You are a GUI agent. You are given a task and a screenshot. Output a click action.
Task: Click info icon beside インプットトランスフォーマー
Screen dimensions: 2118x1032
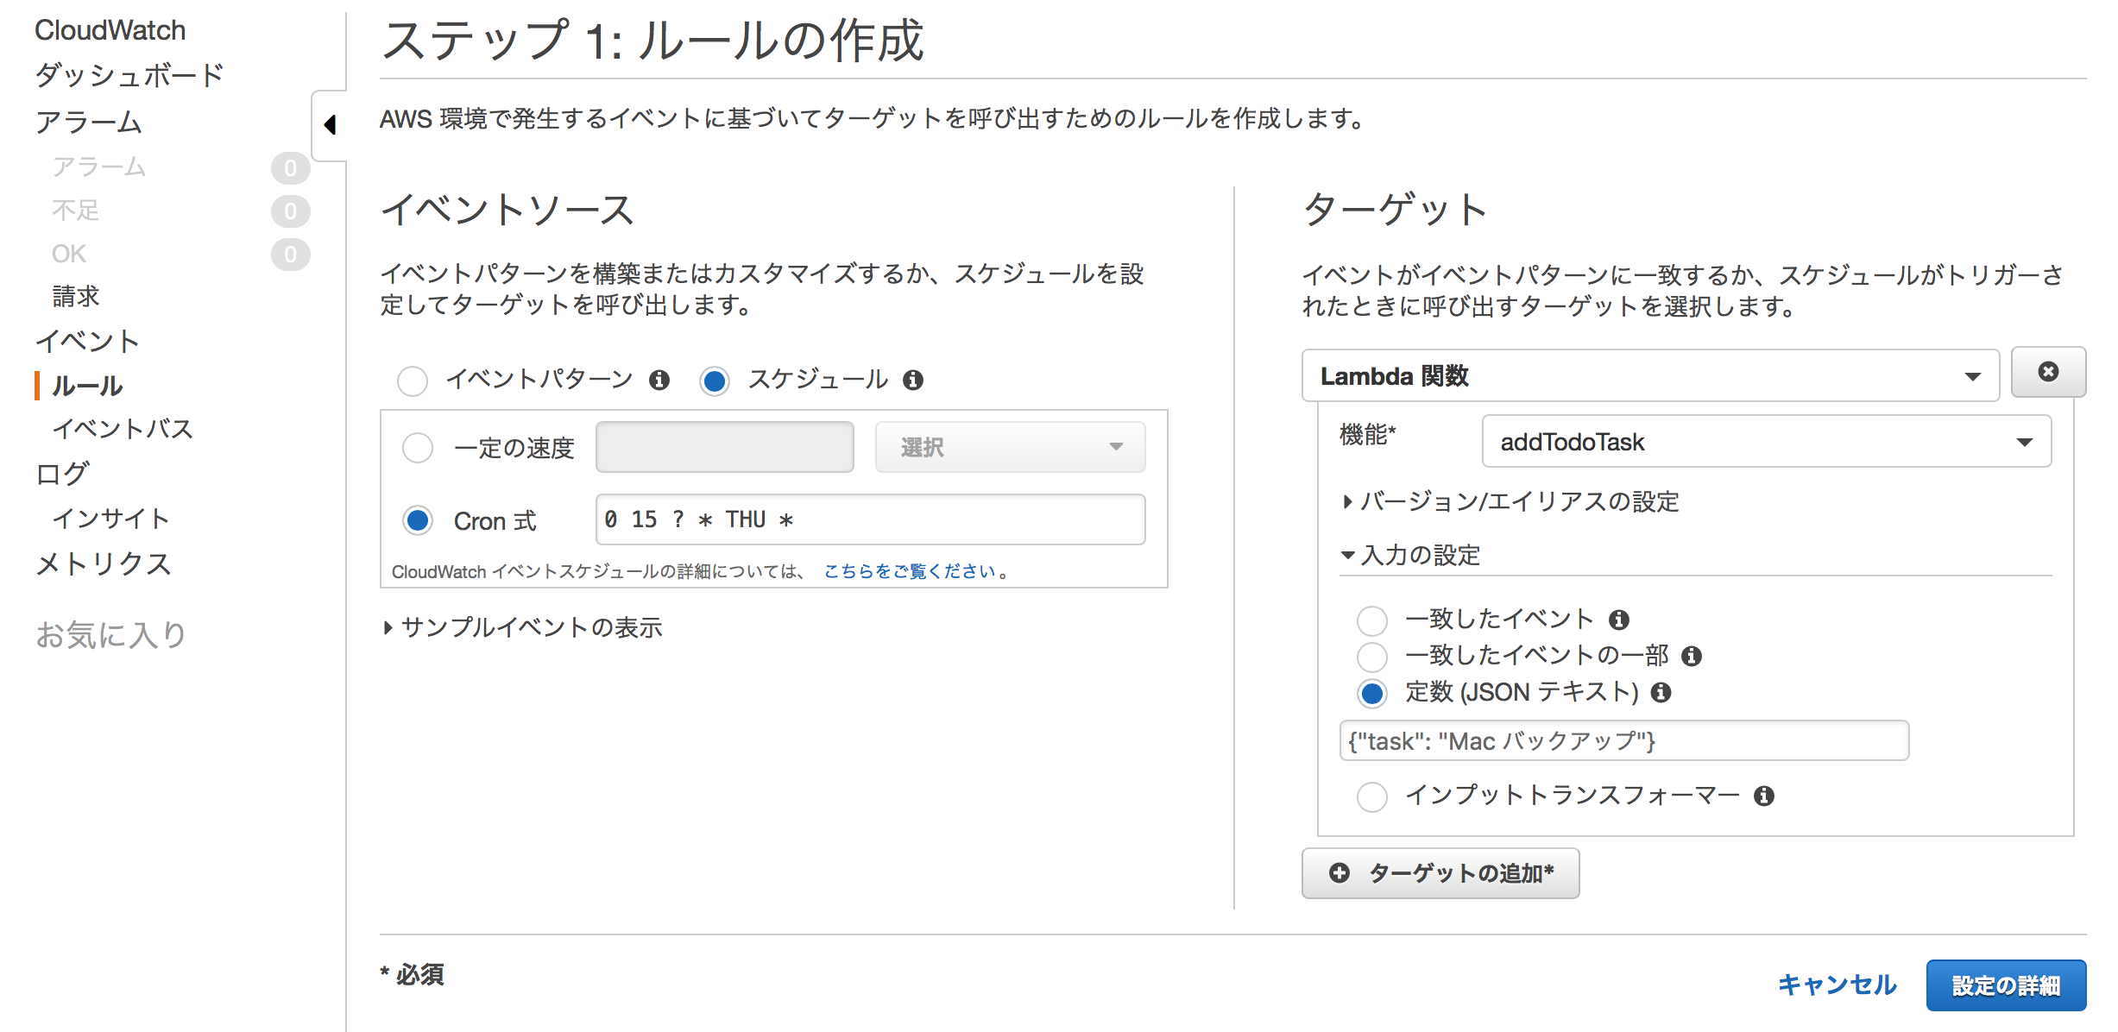pyautogui.click(x=1764, y=796)
